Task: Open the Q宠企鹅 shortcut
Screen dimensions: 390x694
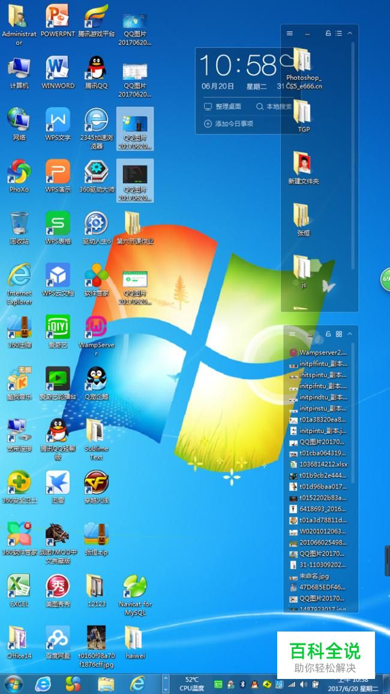Action: 97,383
